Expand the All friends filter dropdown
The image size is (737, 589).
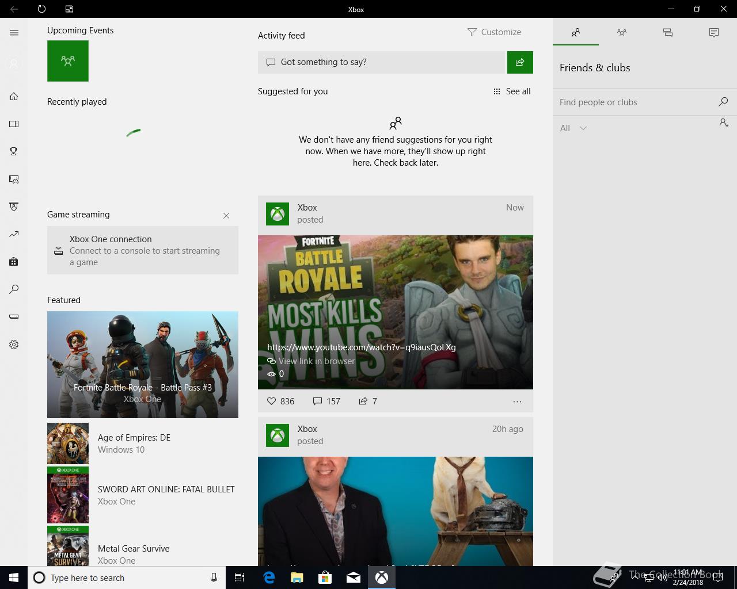coord(573,128)
